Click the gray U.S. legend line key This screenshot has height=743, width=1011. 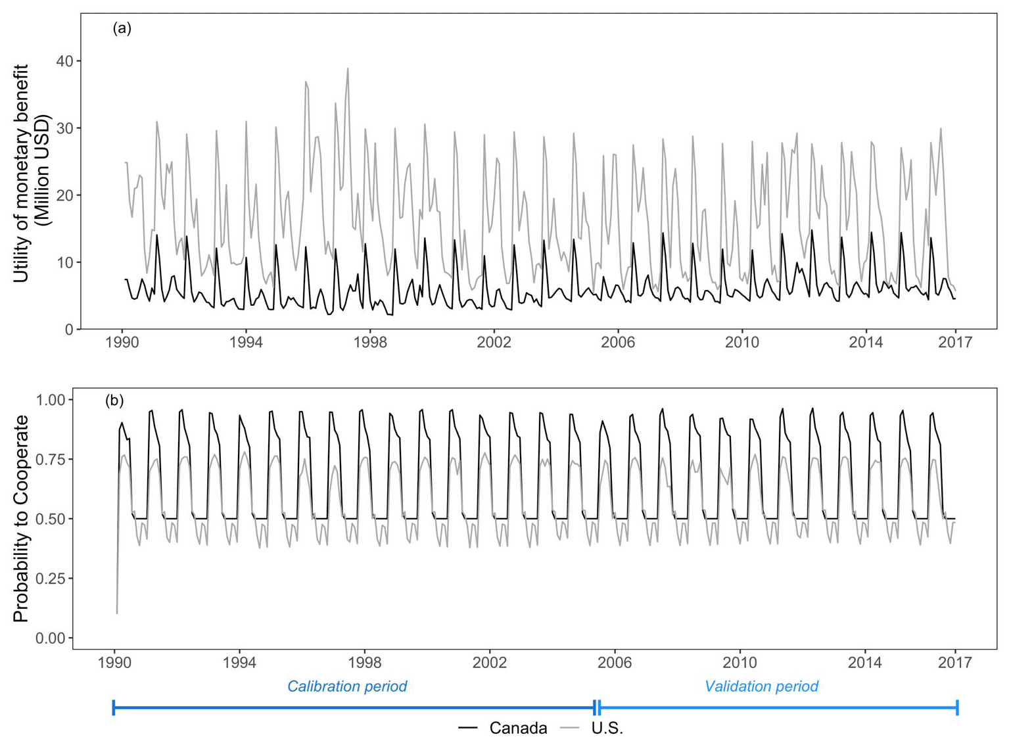(569, 728)
